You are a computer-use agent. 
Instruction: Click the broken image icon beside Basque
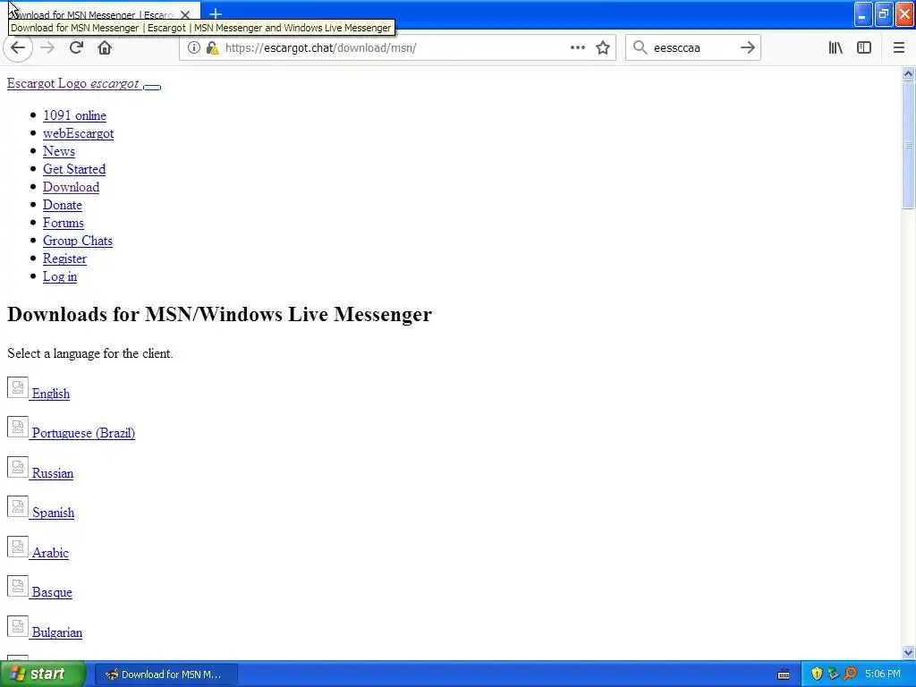[18, 586]
